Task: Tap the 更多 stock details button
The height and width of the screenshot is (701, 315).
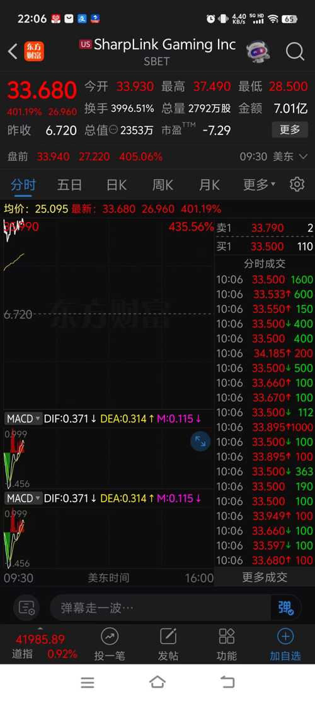Action: coord(290,130)
